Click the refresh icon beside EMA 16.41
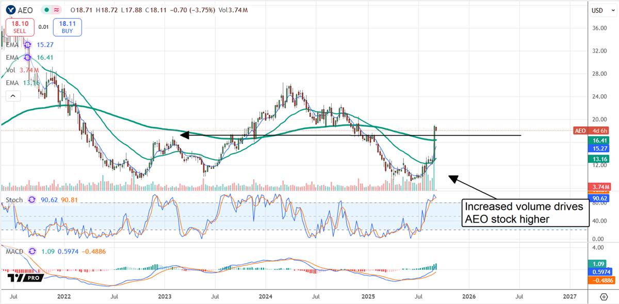This screenshot has height=304, width=619. [28, 57]
